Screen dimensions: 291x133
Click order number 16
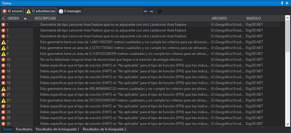8,77
